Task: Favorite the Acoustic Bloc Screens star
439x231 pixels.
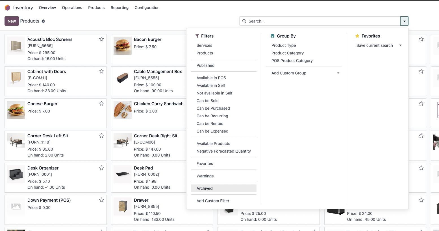Action: coord(101,39)
